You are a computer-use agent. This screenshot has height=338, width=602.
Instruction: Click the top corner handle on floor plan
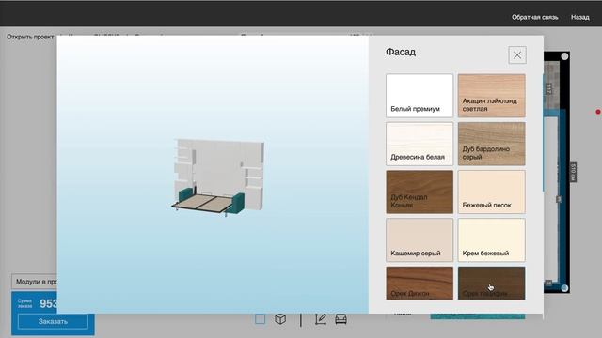[564, 56]
